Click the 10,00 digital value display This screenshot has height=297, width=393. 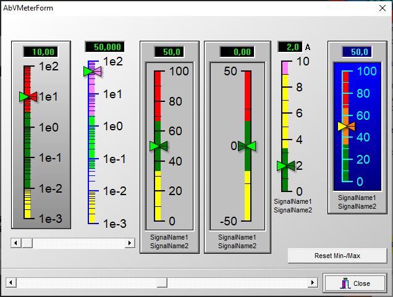[x=41, y=52]
